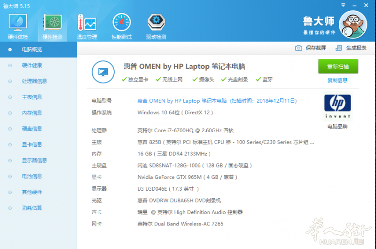Open the title bar dropdown menu arrow

(343, 5)
